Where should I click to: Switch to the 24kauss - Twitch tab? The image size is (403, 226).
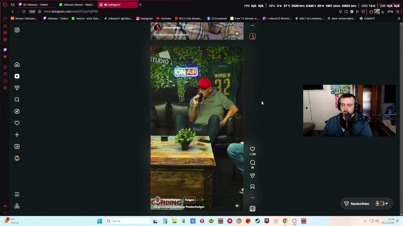(x=37, y=5)
